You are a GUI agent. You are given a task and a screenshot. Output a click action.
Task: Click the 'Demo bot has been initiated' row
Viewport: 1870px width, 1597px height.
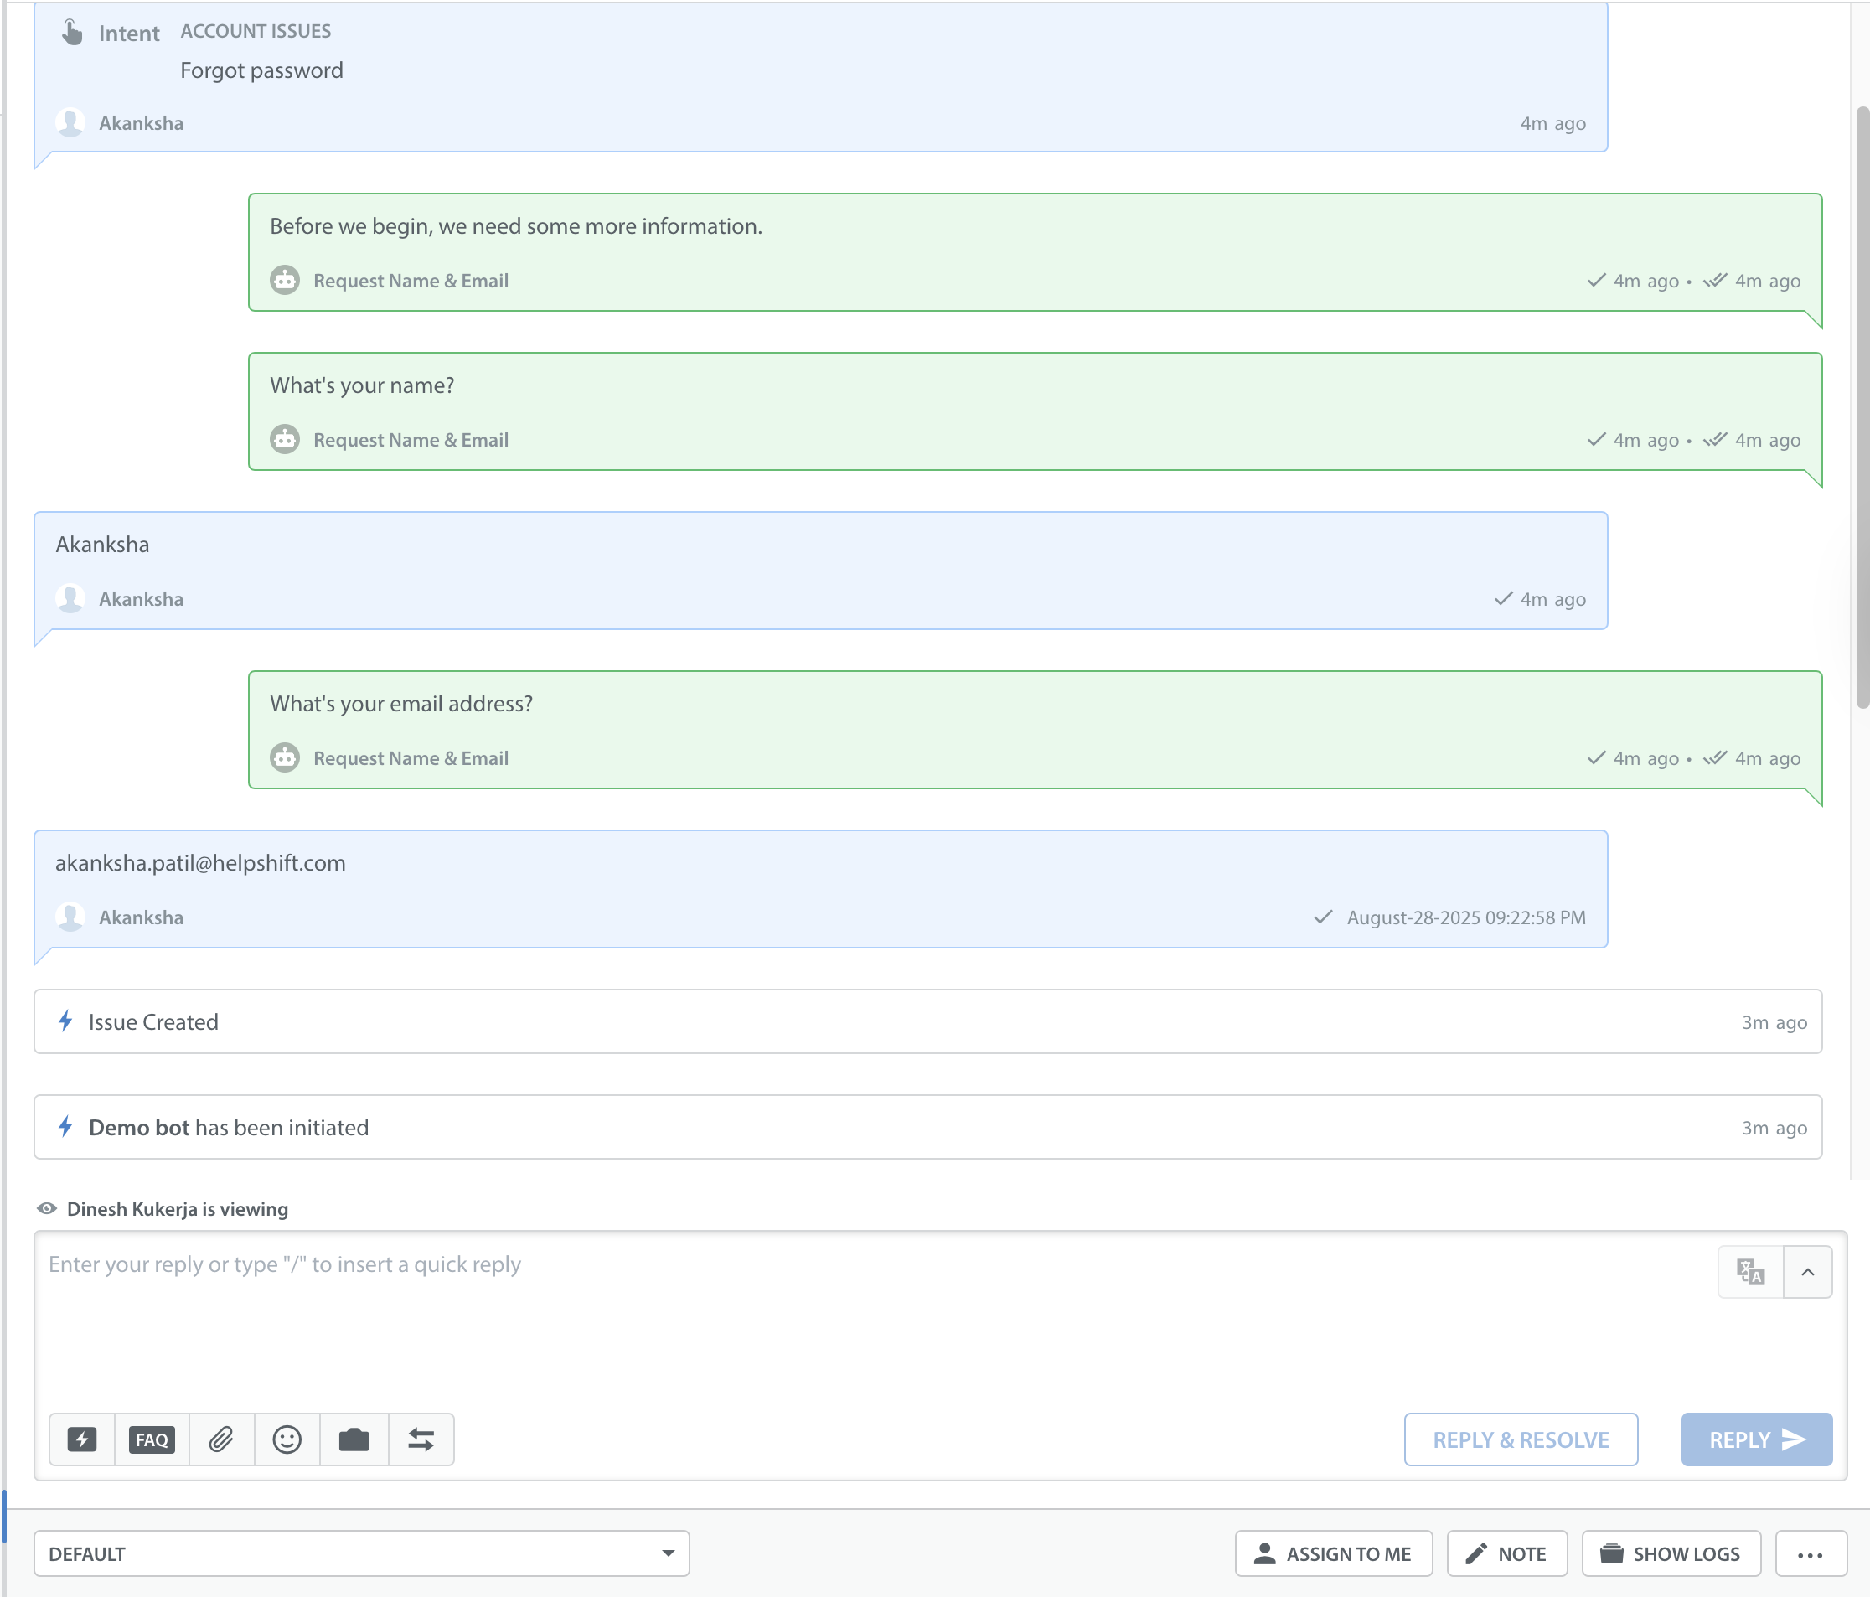[927, 1127]
